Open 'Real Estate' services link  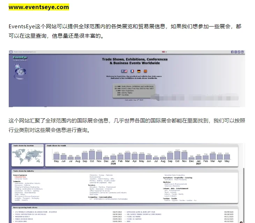94,194
